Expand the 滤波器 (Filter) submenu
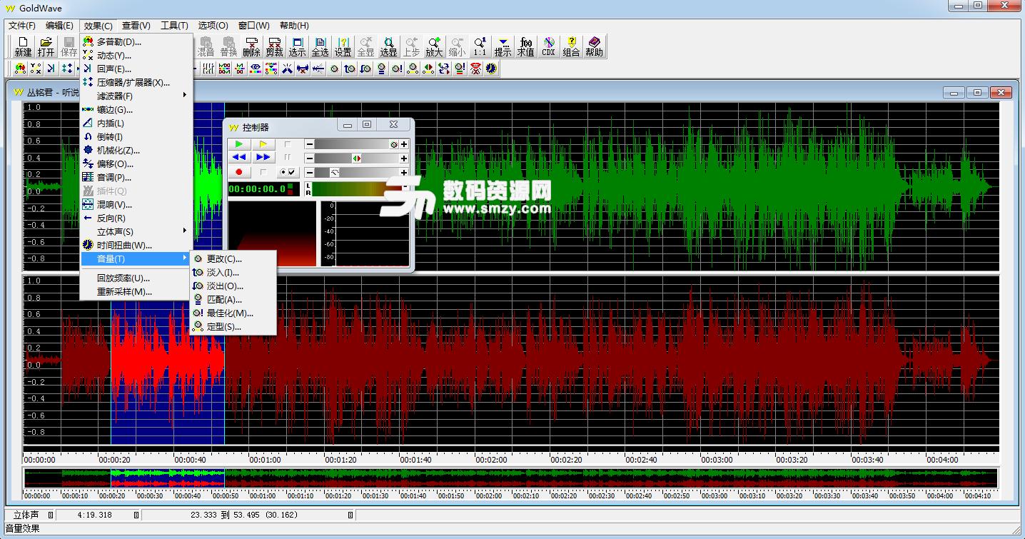Image resolution: width=1025 pixels, height=539 pixels. point(136,96)
